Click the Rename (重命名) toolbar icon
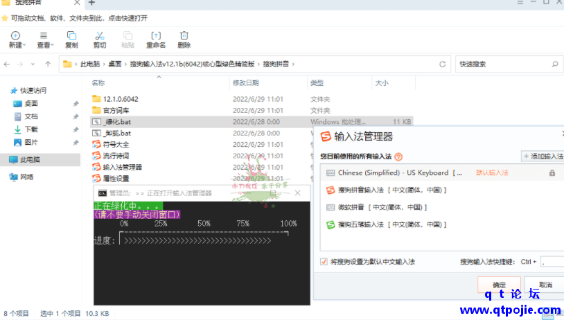The height and width of the screenshot is (320, 564). tap(156, 35)
